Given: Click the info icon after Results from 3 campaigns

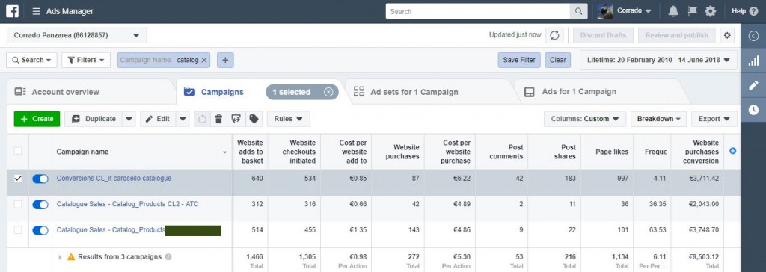Looking at the screenshot, I should pyautogui.click(x=168, y=256).
